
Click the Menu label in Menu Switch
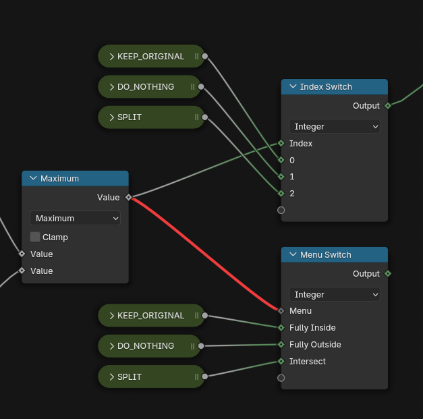300,311
